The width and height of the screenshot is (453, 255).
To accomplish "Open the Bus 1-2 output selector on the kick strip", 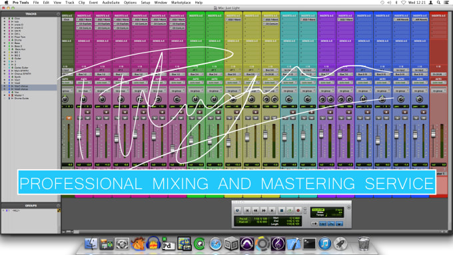I will [x=84, y=74].
